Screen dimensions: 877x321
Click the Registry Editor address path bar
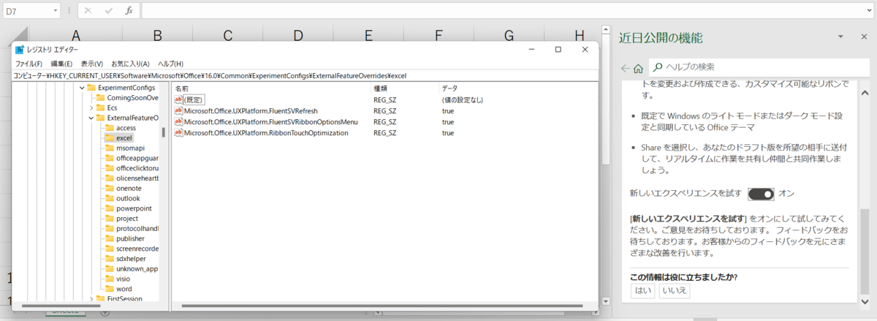pyautogui.click(x=305, y=75)
